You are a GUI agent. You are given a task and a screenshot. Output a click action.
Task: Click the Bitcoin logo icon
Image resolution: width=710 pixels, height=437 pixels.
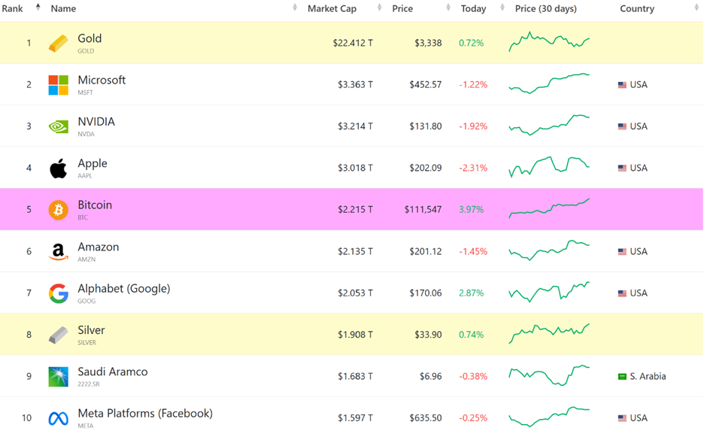[58, 210]
